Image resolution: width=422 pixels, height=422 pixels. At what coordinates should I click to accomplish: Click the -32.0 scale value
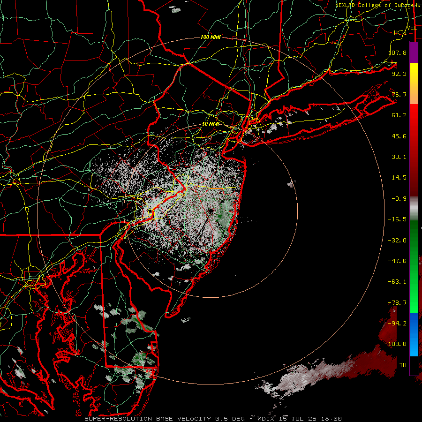coord(397,241)
